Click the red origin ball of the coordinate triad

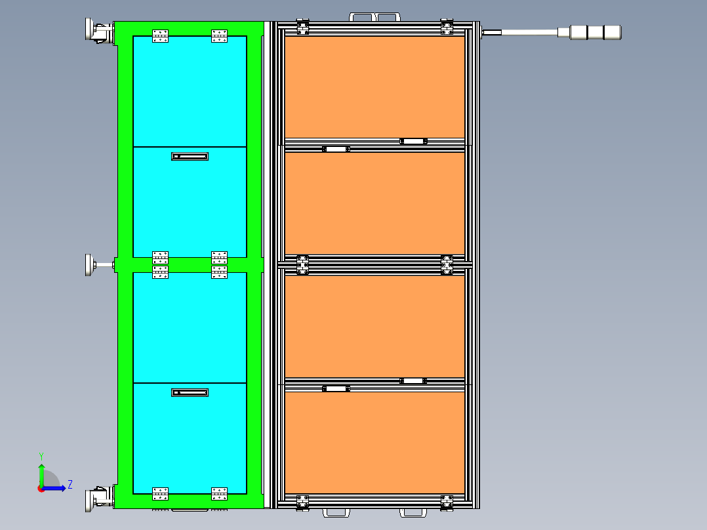[41, 489]
